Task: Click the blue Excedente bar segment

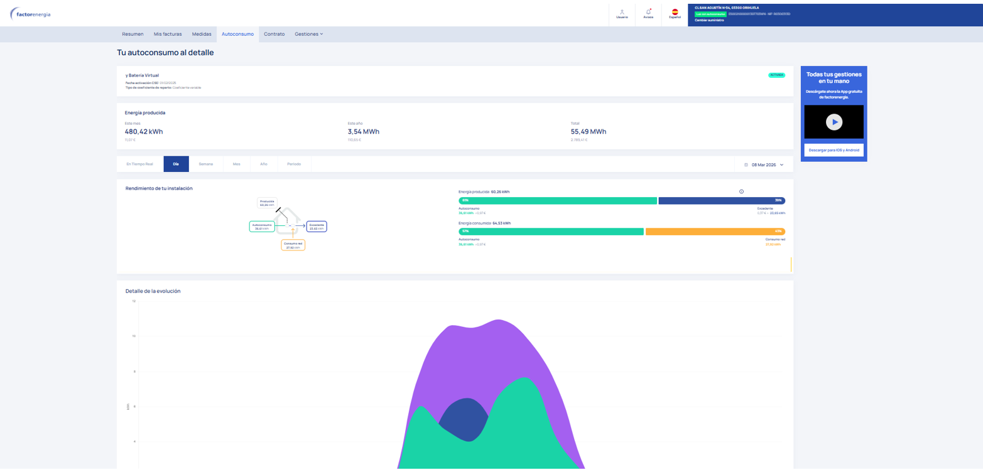Action: (x=721, y=201)
